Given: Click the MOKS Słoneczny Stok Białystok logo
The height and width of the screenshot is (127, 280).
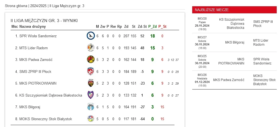Looking at the screenshot, I should click(91, 119).
